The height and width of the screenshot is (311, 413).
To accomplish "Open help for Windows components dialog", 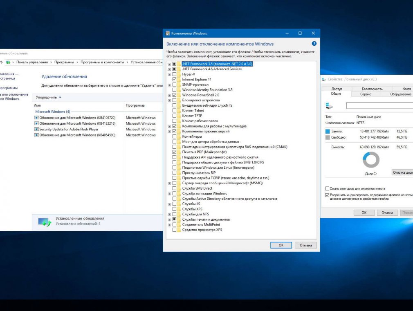I will click(314, 44).
